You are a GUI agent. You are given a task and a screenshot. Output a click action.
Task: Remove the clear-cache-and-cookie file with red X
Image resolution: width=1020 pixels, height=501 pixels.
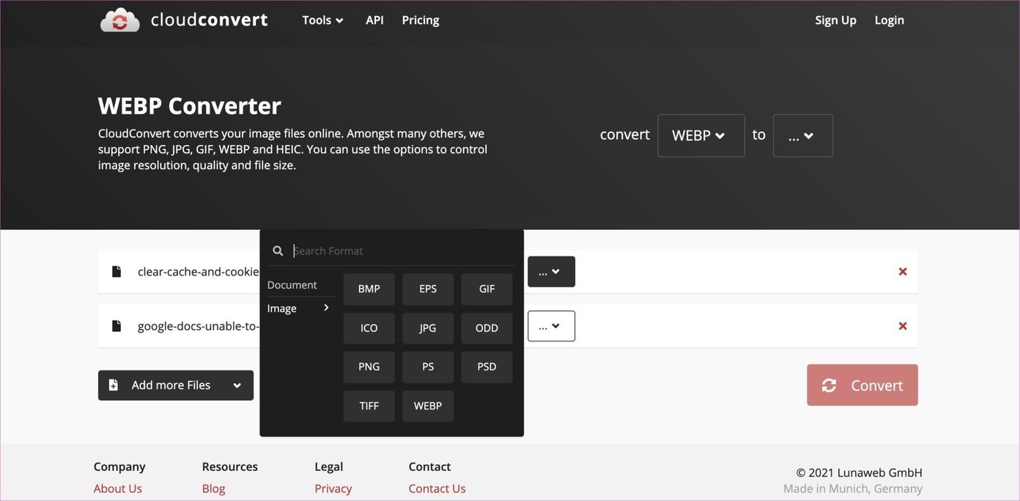point(903,272)
